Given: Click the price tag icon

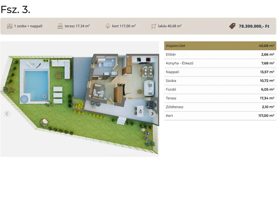Looking at the screenshot, I should click(x=232, y=26).
